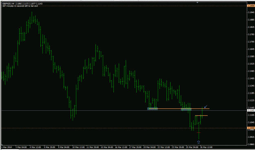
Task: Click the orange 2.2000 price label
Action: (x=251, y=6)
